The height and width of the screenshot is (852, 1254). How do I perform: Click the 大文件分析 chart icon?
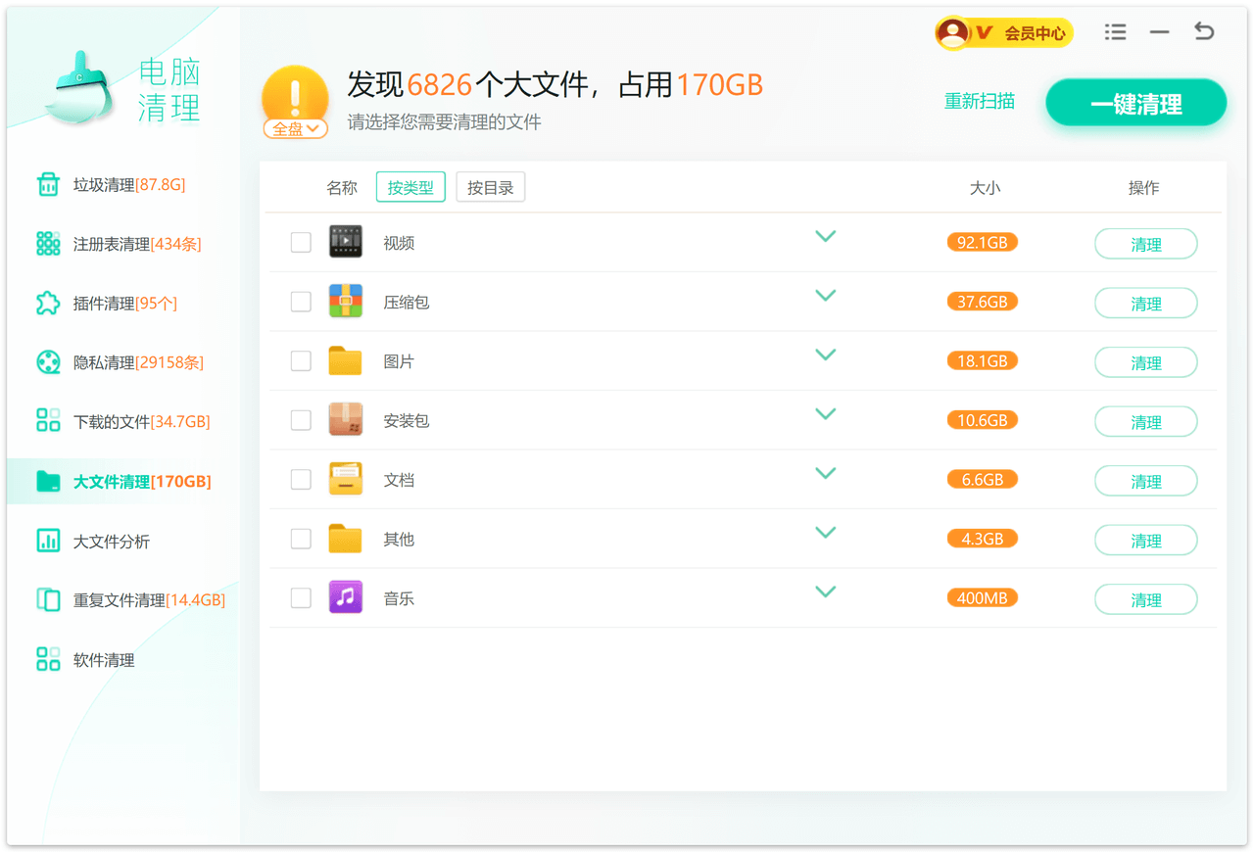[48, 541]
